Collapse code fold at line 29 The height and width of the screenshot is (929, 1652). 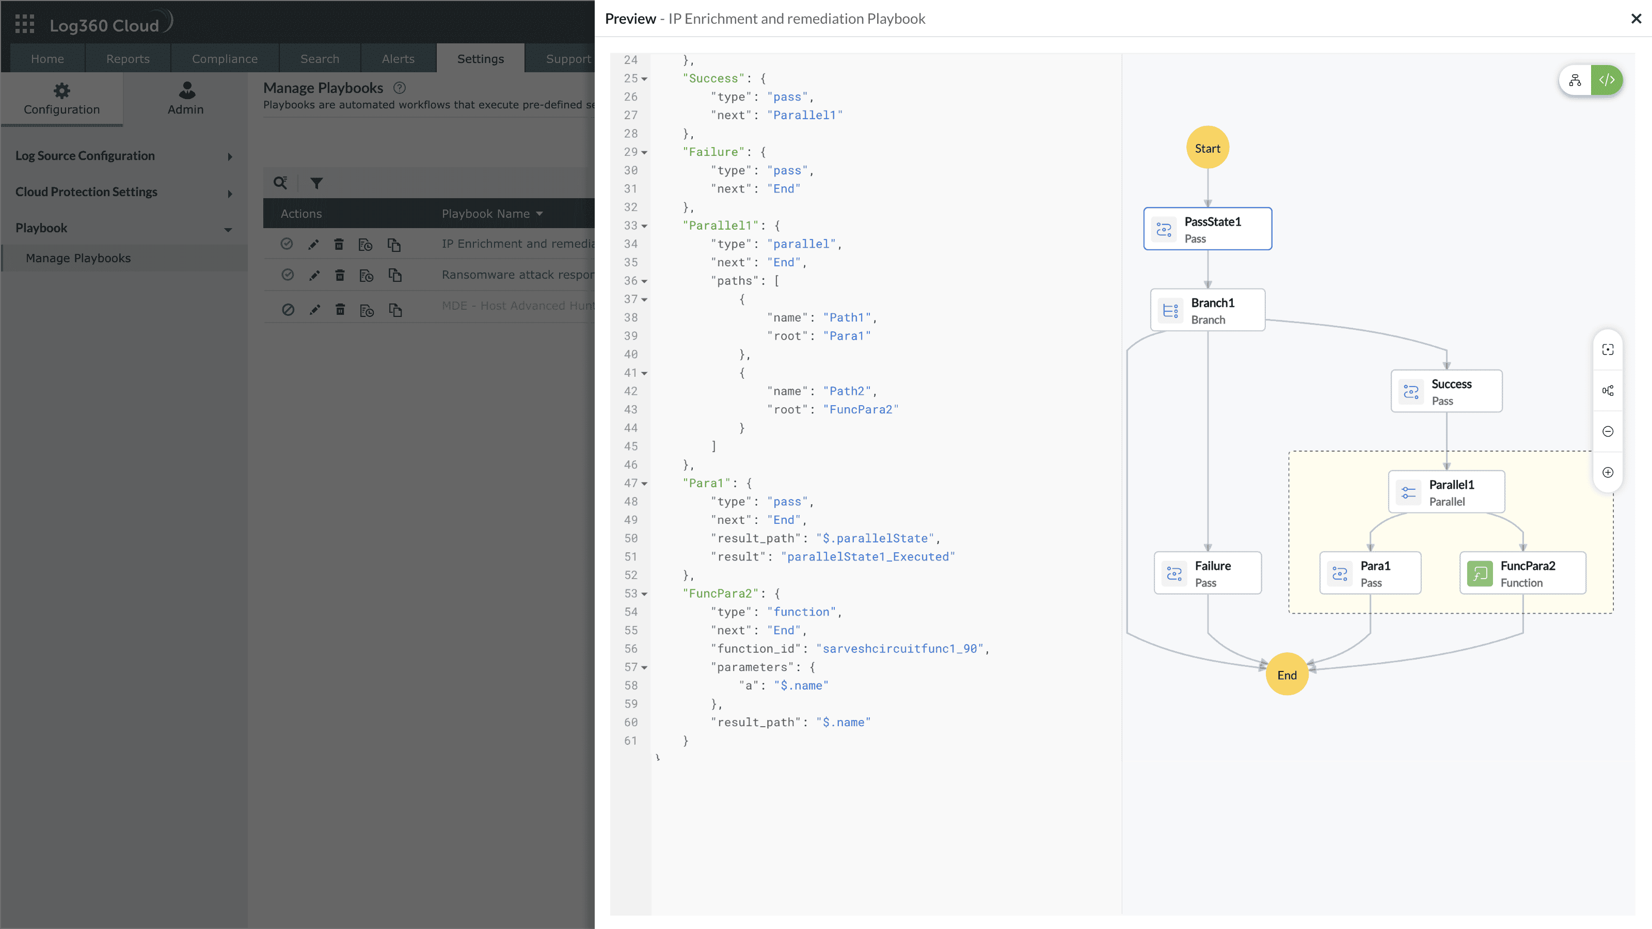tap(644, 153)
